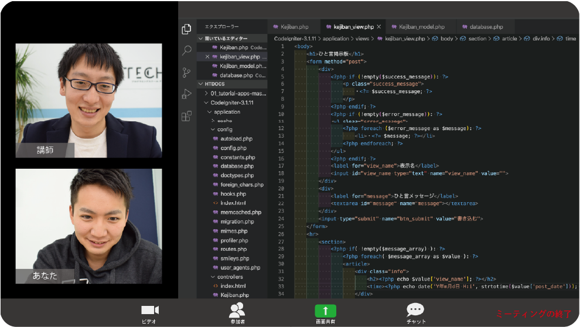The height and width of the screenshot is (327, 580).
Task: Expand the controllers folder in tree
Action: pos(230,277)
